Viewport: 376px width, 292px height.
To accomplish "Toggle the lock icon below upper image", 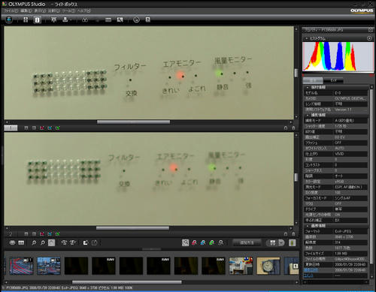I will click(286, 128).
